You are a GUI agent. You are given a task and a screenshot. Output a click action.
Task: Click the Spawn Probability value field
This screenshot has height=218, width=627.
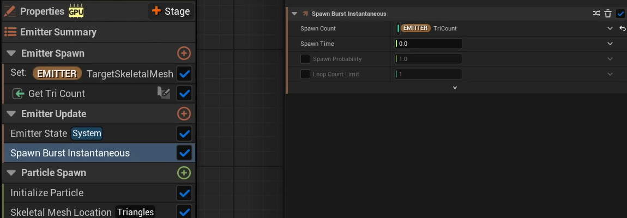click(428, 59)
